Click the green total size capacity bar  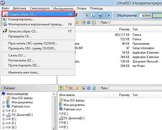(x=157, y=15)
